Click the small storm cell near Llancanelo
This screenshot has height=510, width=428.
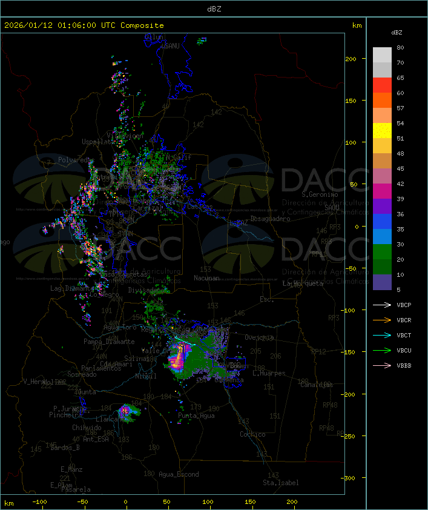coord(127,412)
